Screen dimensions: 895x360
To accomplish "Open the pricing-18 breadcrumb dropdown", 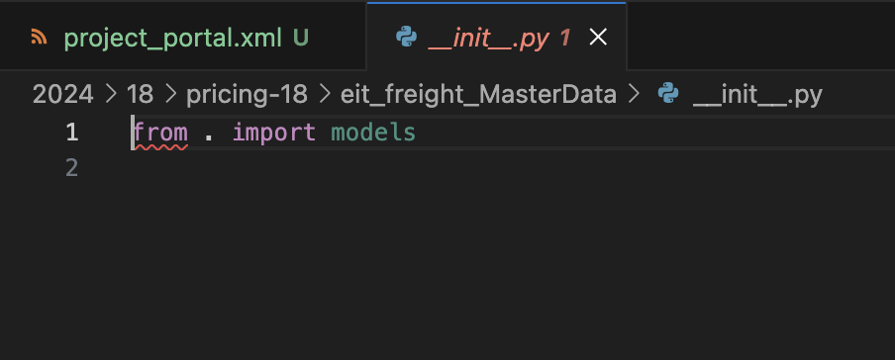I will coord(247,95).
